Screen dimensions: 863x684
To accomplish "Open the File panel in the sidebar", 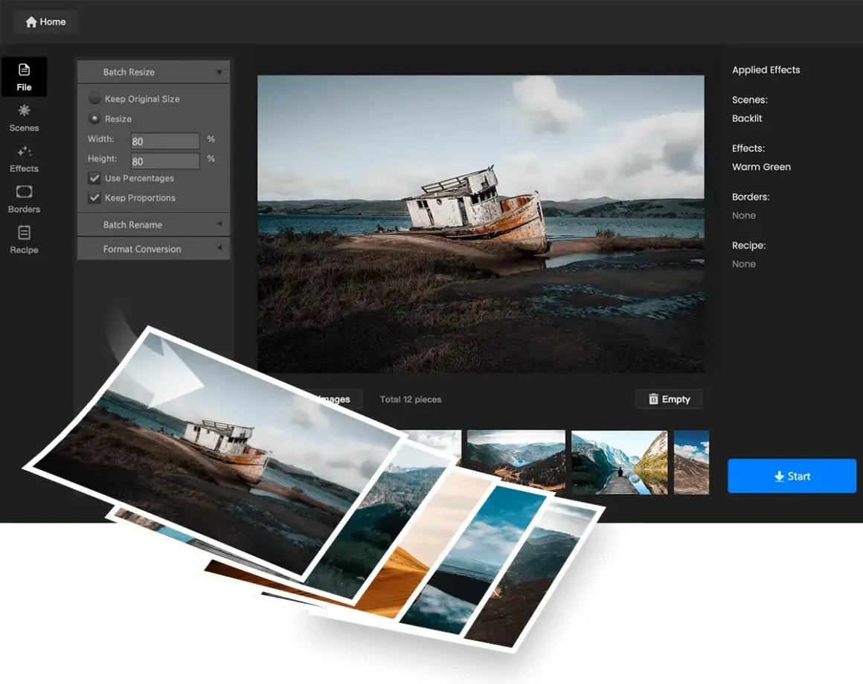I will coord(24,77).
